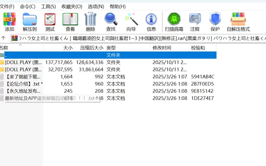This screenshot has width=266, height=166.
Task: Select the 【来了就能下载... text file
Action: click(x=108, y=77)
